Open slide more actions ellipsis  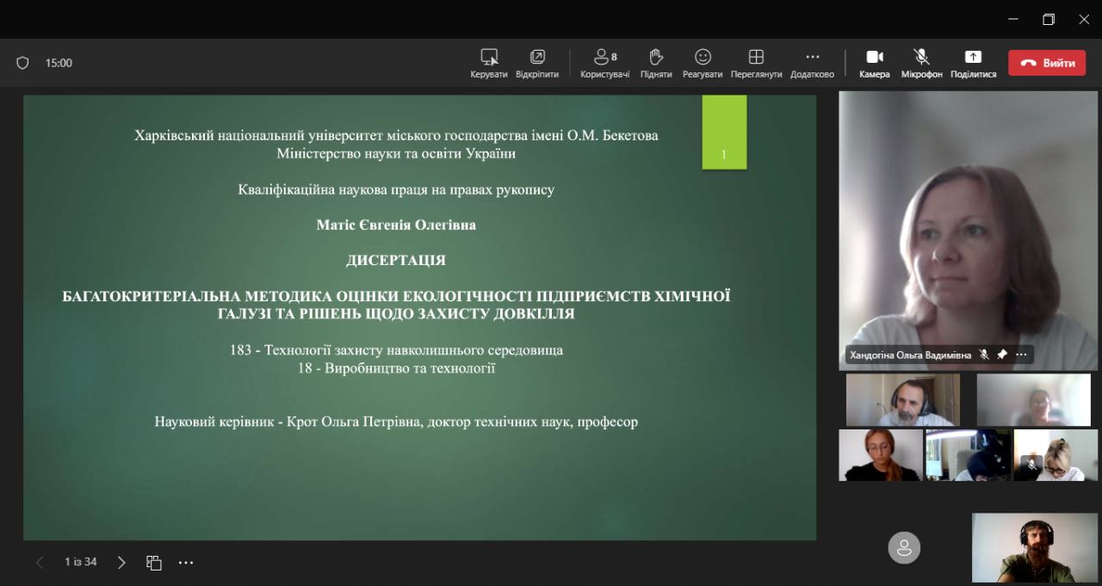(x=186, y=563)
